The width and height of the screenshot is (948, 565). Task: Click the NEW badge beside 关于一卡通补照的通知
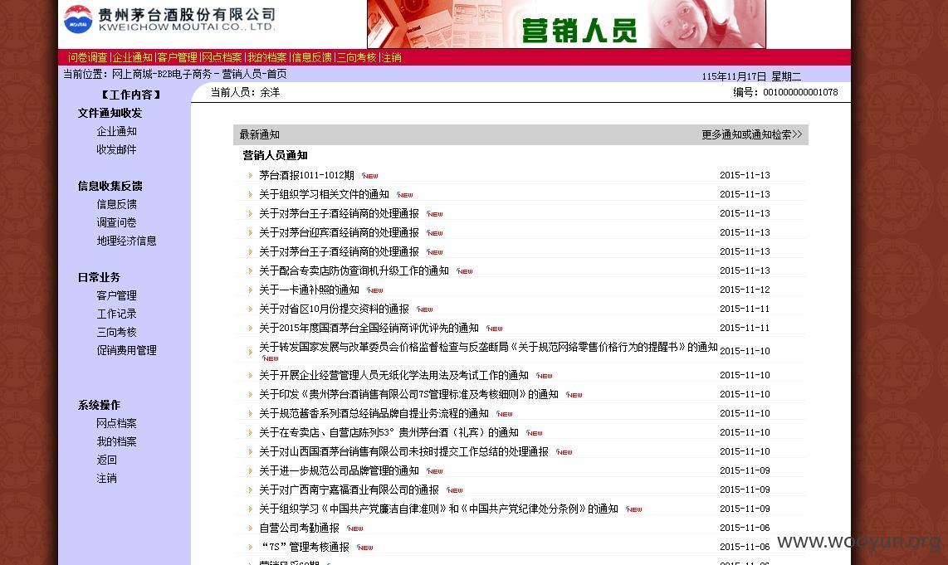point(375,290)
